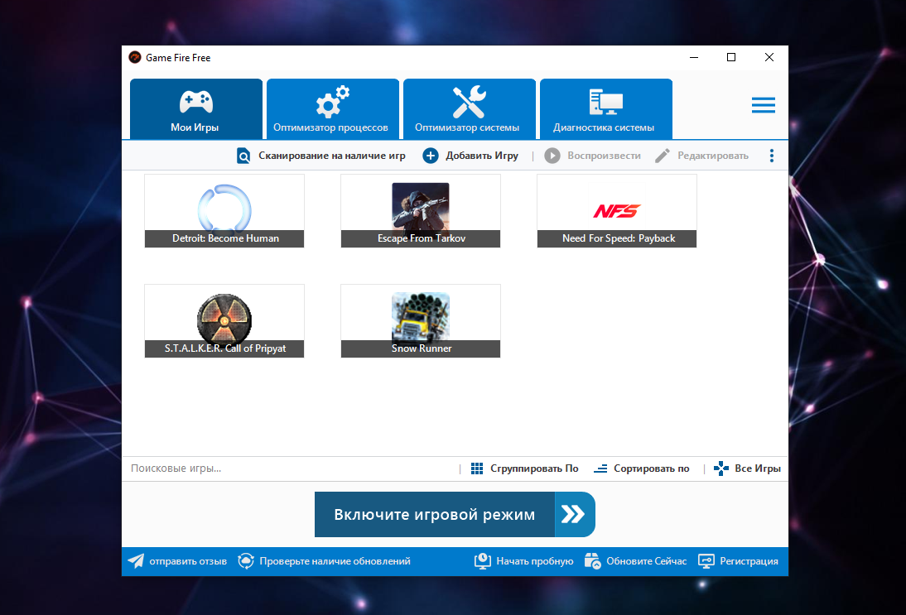Click the Game Fire app logo icon
Viewport: 906px width, 615px height.
[135, 57]
